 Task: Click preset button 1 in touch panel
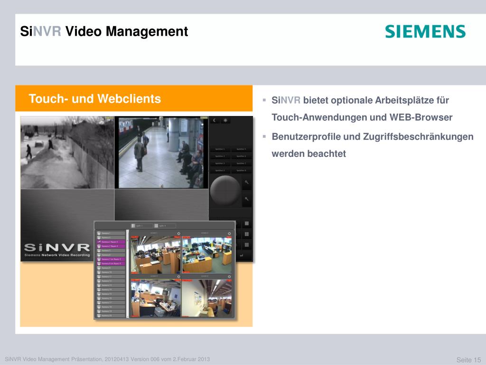coord(220,149)
